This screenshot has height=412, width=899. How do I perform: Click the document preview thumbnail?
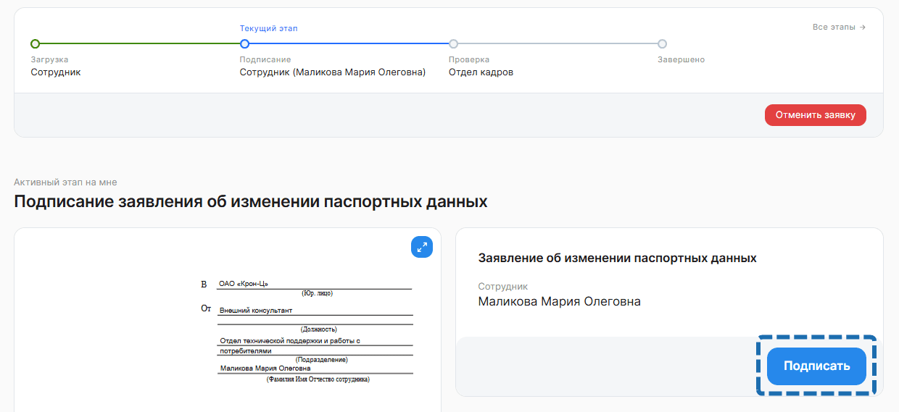coord(228,320)
